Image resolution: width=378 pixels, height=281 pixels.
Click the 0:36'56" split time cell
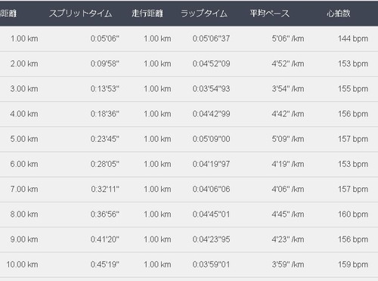(105, 215)
